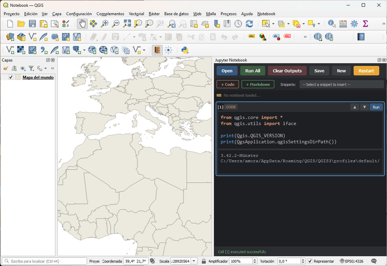Click Pan Map to Selection icon

(93, 24)
